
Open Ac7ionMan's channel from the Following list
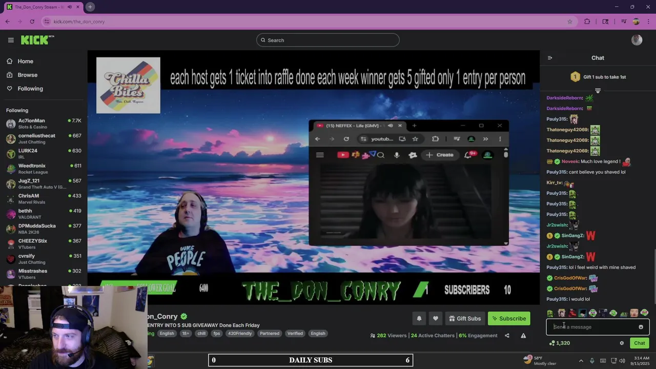(44, 124)
